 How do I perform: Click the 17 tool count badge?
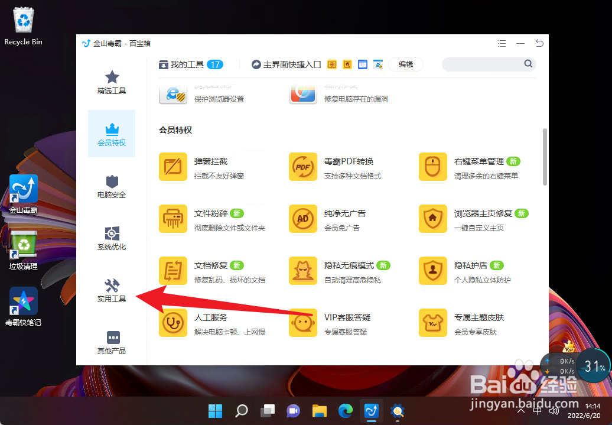(x=215, y=64)
